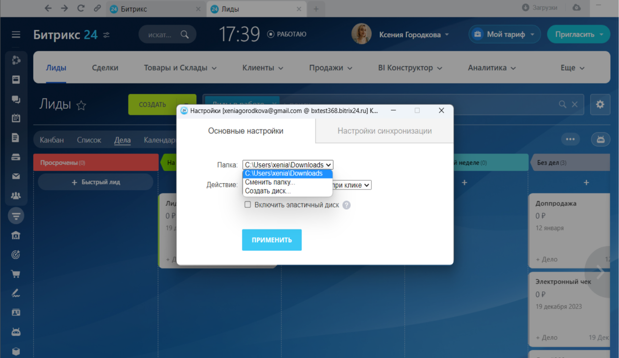Open Мой тариф dropdown

(504, 34)
